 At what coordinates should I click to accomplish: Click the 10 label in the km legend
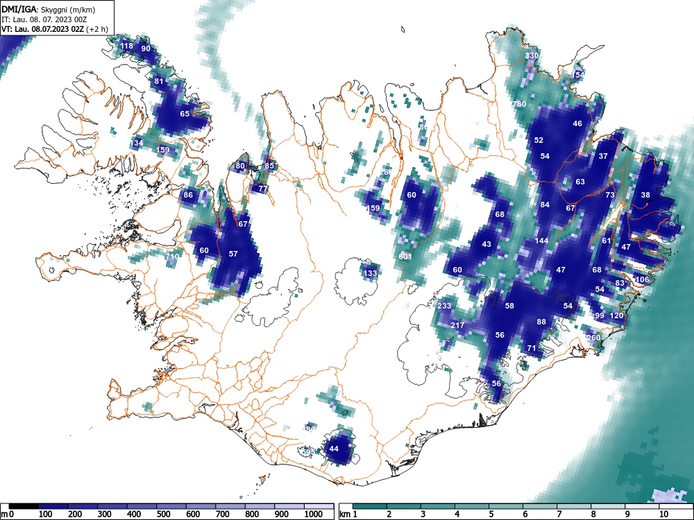(x=663, y=514)
